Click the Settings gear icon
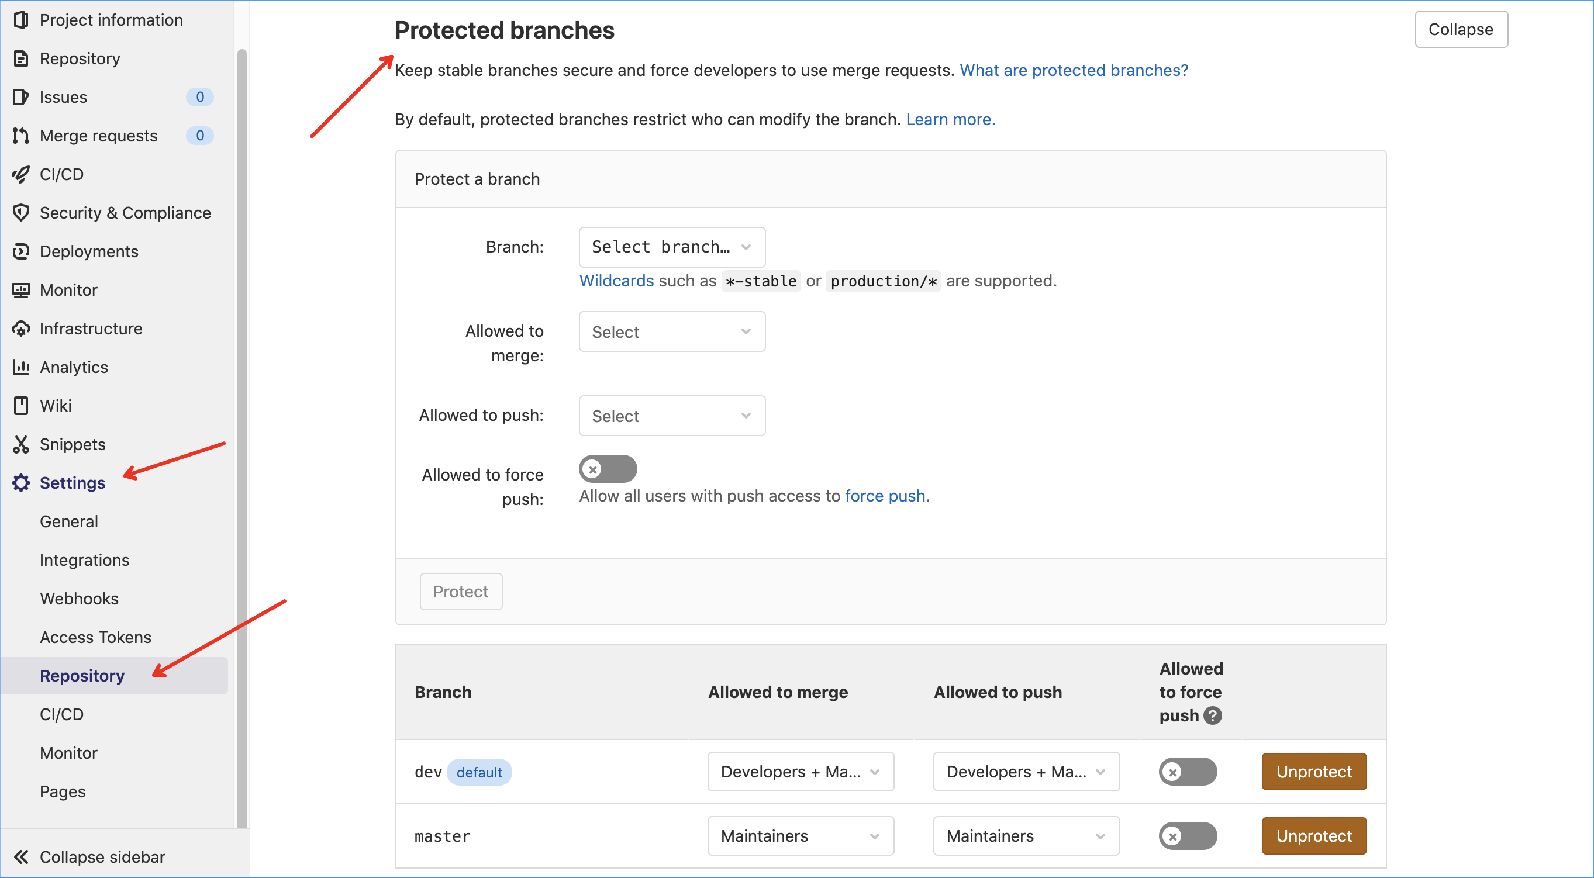 (20, 483)
